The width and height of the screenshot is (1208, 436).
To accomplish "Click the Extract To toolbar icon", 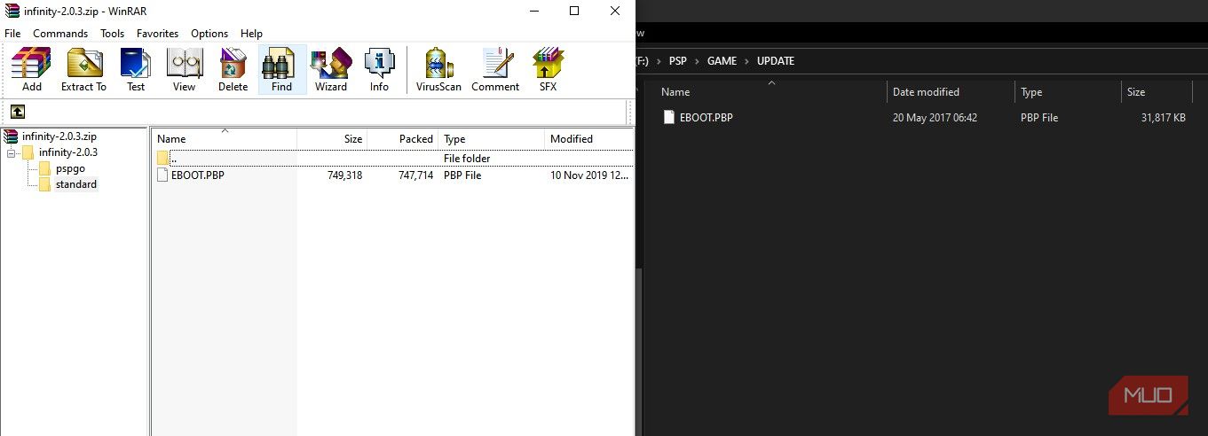I will [x=83, y=70].
